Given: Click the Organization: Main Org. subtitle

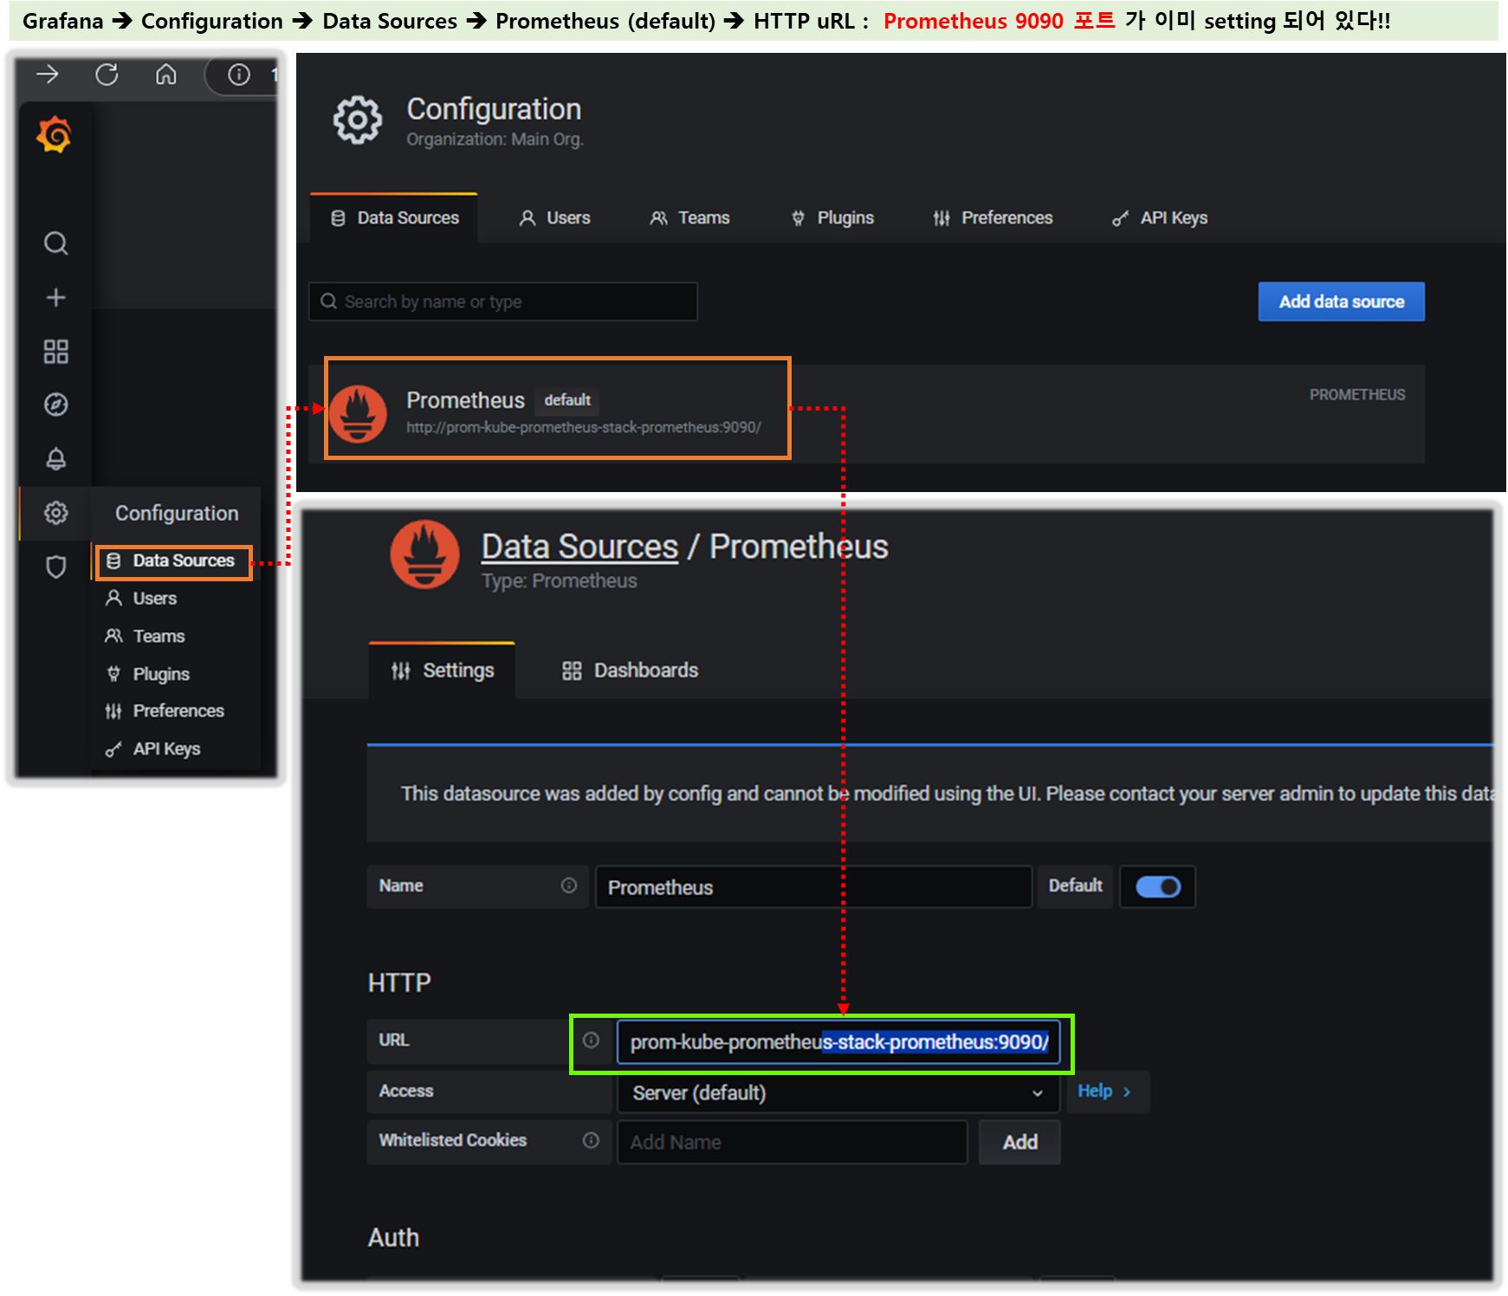Looking at the screenshot, I should pos(495,139).
